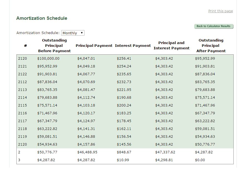
Task: Click the Outstanding Principal After Payment header
Action: [x=211, y=46]
